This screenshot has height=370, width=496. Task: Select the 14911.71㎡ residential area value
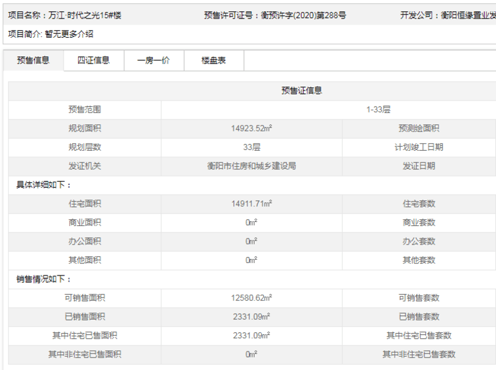pyautogui.click(x=251, y=204)
